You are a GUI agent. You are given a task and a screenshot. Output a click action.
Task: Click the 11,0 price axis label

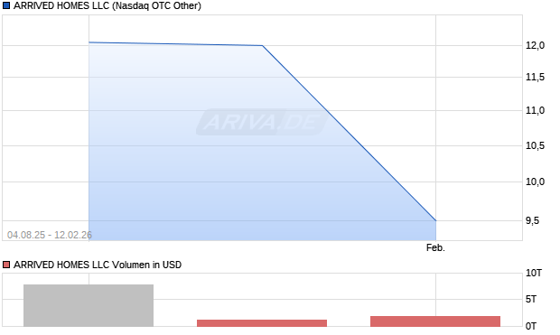coord(535,110)
